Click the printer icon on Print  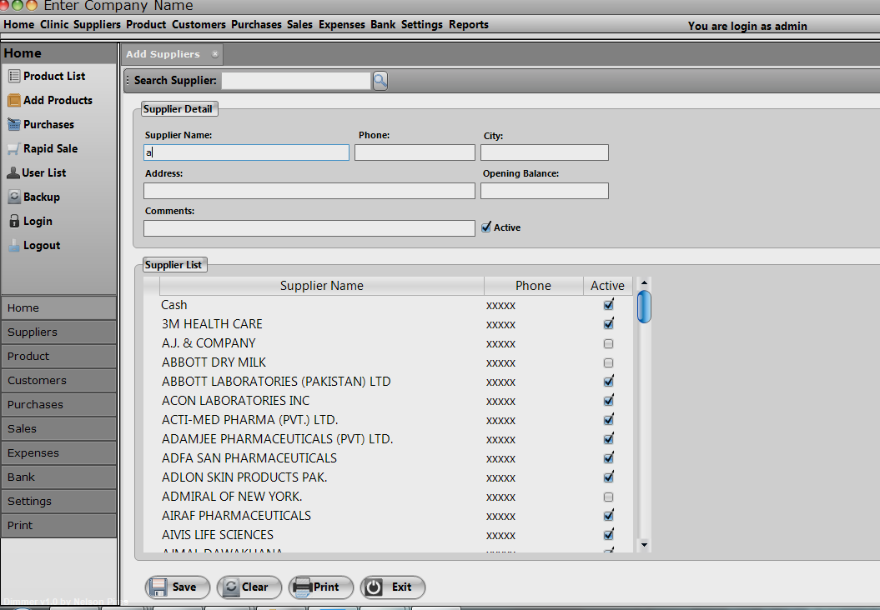pos(303,587)
